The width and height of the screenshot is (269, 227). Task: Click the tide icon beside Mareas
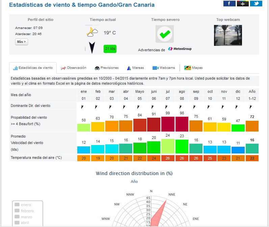[x=129, y=68]
